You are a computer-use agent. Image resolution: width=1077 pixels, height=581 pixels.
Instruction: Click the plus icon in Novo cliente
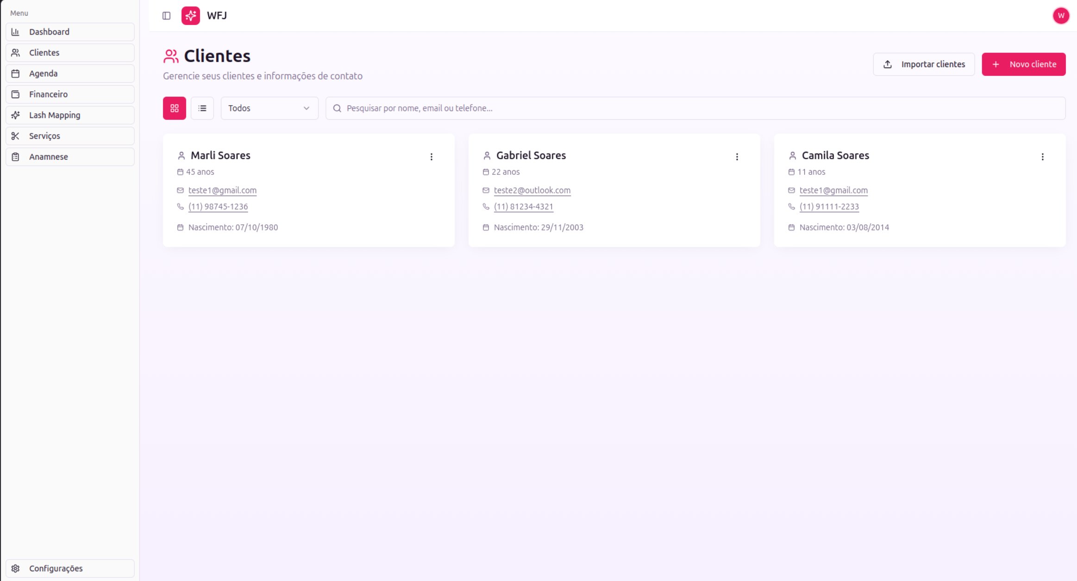coord(996,64)
